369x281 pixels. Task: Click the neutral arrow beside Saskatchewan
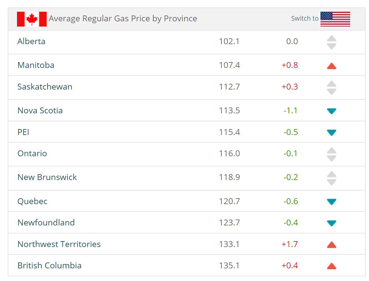point(331,87)
